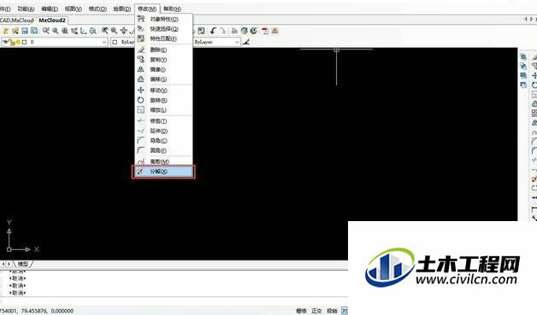Click the brush icon beside ByLayer dropdown
The image size is (537, 315).
(246, 42)
